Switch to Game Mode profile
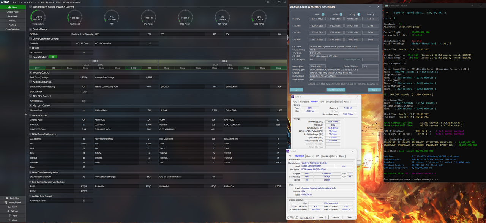Screen dimensions: 486x223 (13, 16)
